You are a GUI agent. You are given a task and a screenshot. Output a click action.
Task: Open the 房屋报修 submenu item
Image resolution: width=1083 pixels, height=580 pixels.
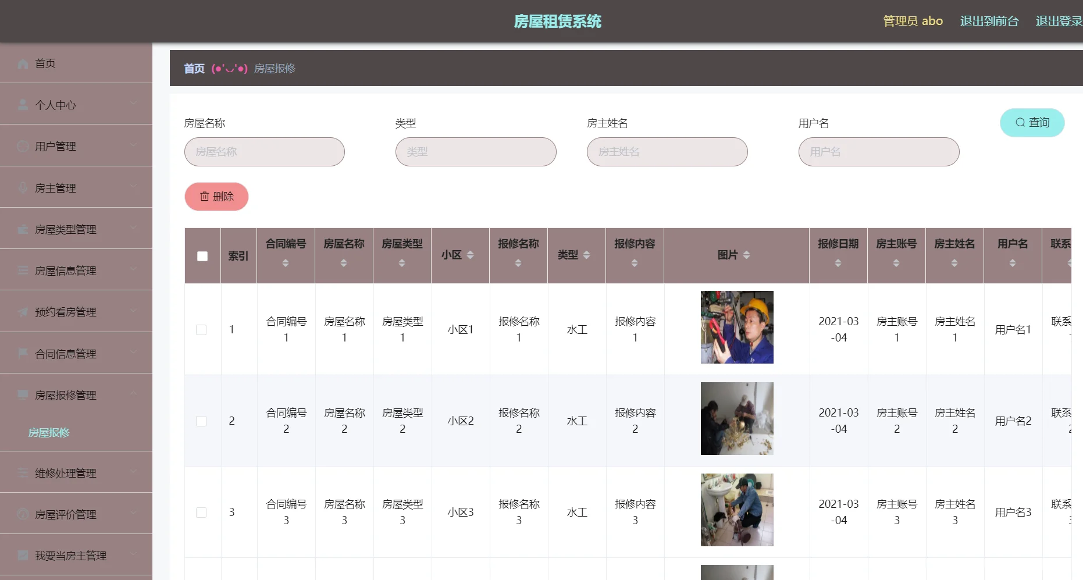pyautogui.click(x=49, y=433)
